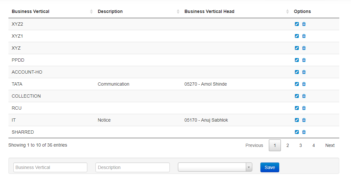
Task: Click the Next pagination link
Action: [330, 145]
